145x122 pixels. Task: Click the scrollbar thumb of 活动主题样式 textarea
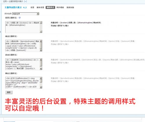(x=41, y=63)
